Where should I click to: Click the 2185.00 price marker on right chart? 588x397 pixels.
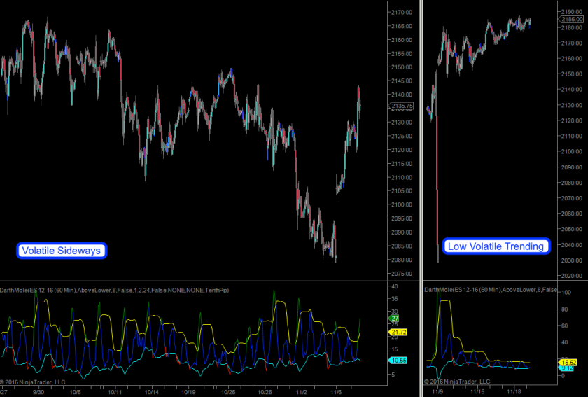pyautogui.click(x=571, y=20)
